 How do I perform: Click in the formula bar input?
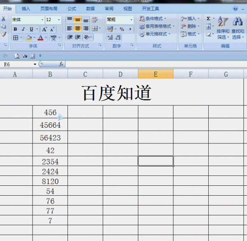pos(156,64)
